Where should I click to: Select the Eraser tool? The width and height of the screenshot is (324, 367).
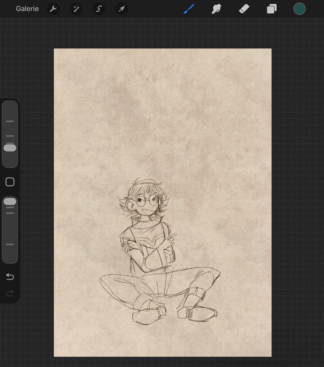coord(244,9)
